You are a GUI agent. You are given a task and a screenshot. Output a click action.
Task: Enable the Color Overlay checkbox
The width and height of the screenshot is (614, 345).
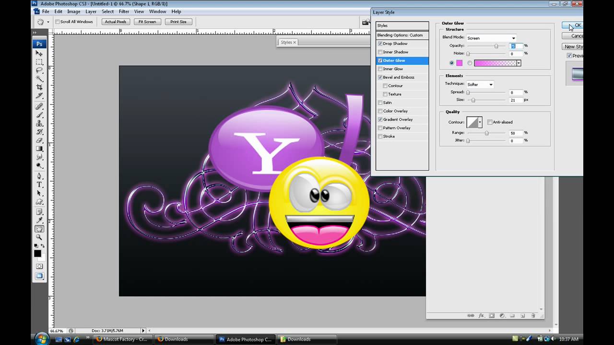coord(380,111)
